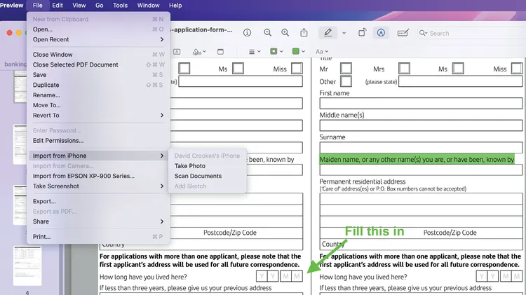Open the Shape Style line thickness dropdown

(255, 52)
